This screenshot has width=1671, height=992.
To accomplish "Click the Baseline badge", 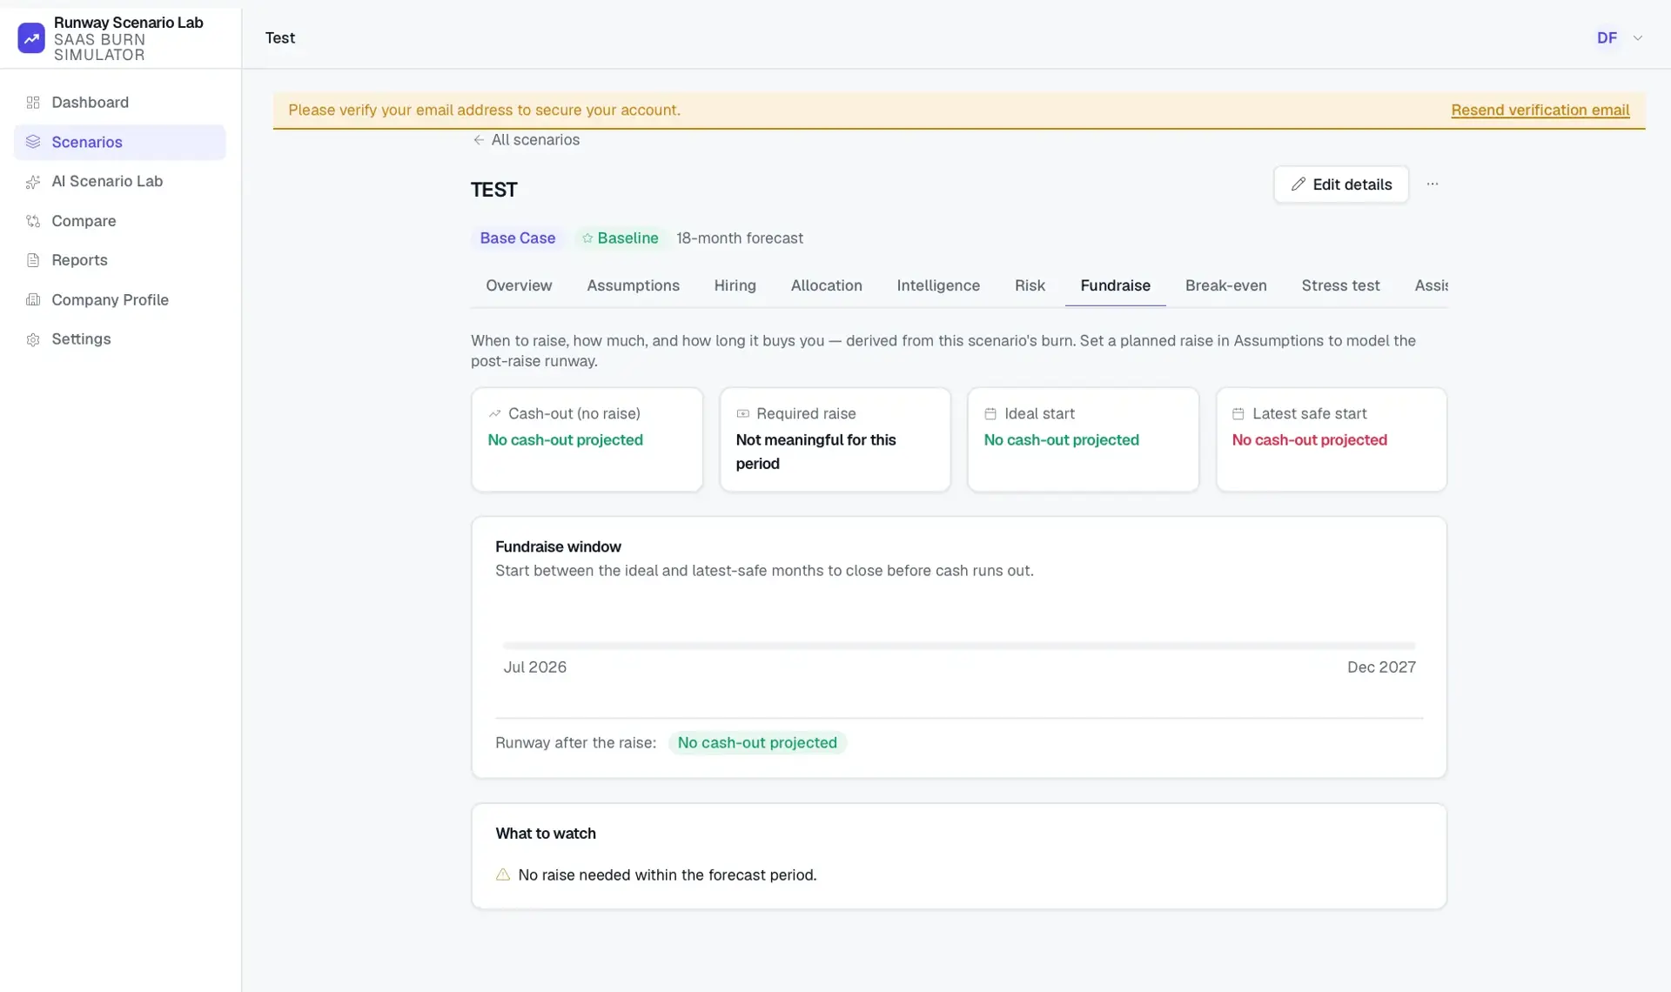I will coord(620,238).
